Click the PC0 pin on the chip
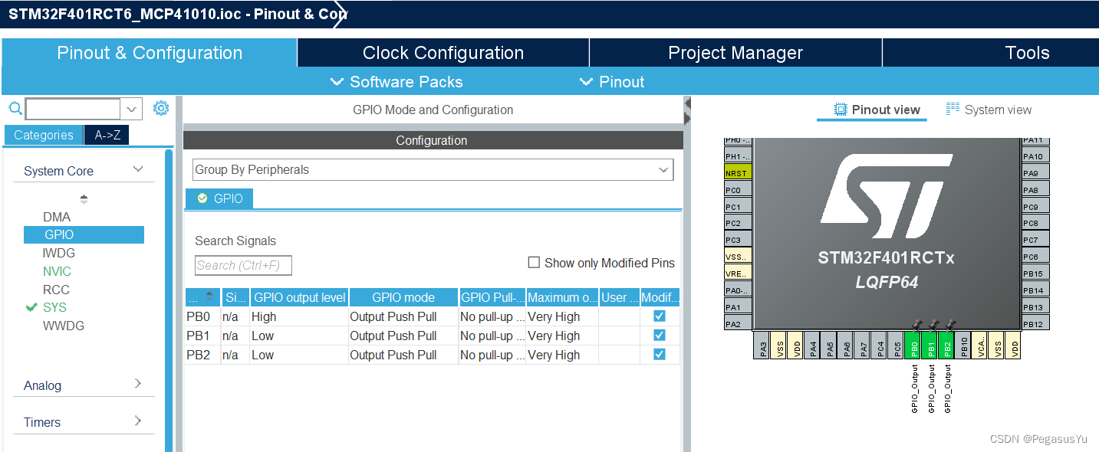 737,190
